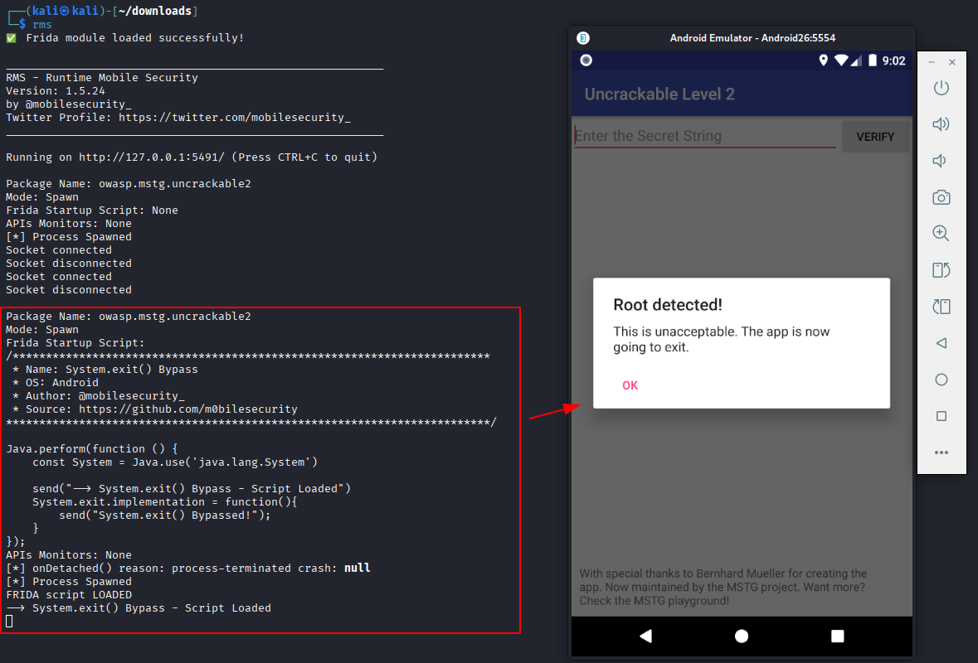The height and width of the screenshot is (663, 978).
Task: Rotate the emulator device left
Action: tap(941, 270)
